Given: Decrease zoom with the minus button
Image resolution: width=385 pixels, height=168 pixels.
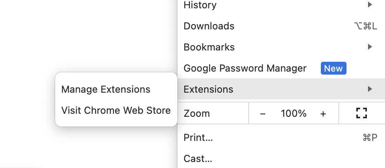Looking at the screenshot, I should pyautogui.click(x=263, y=113).
